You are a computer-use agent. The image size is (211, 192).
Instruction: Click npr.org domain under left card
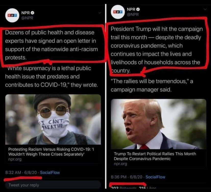point(15,159)
